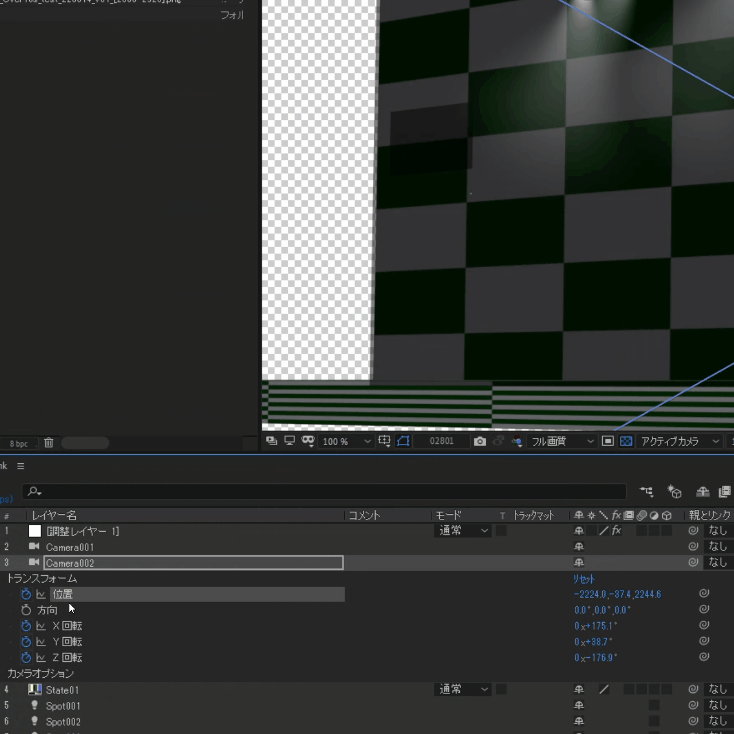Toggle the draft 3D icon
The height and width of the screenshot is (734, 734).
[x=674, y=491]
